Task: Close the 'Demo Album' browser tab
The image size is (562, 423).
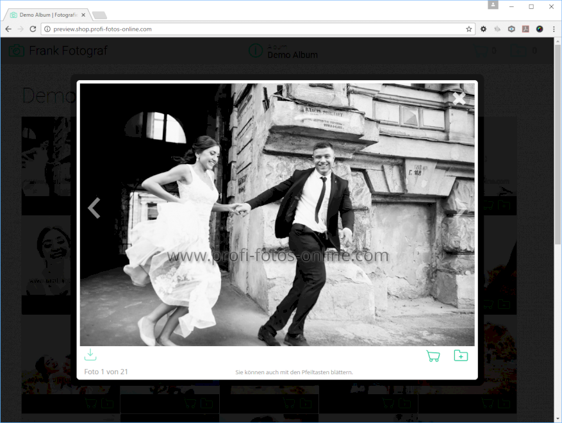Action: [83, 15]
